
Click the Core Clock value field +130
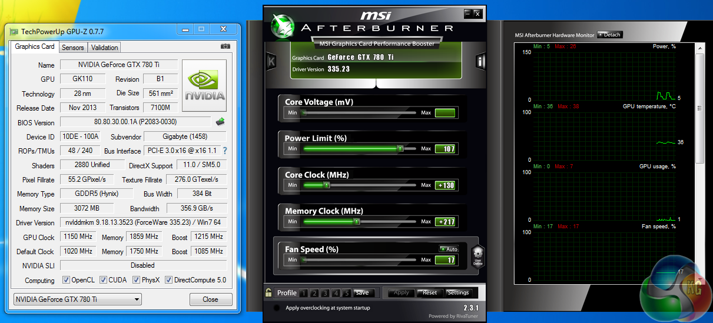445,185
